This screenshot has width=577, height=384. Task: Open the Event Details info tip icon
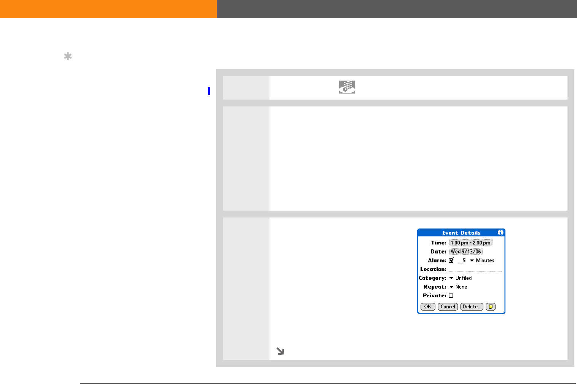(500, 233)
